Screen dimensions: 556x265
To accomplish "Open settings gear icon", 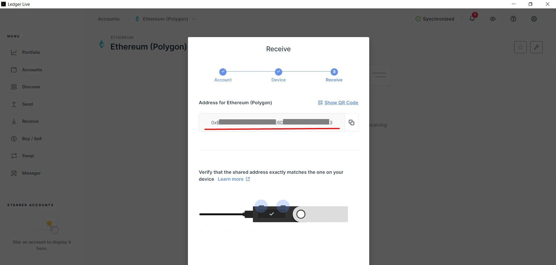I will pos(534,19).
